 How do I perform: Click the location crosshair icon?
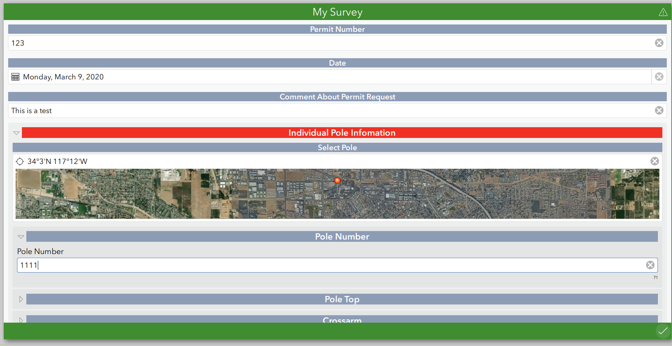[20, 161]
